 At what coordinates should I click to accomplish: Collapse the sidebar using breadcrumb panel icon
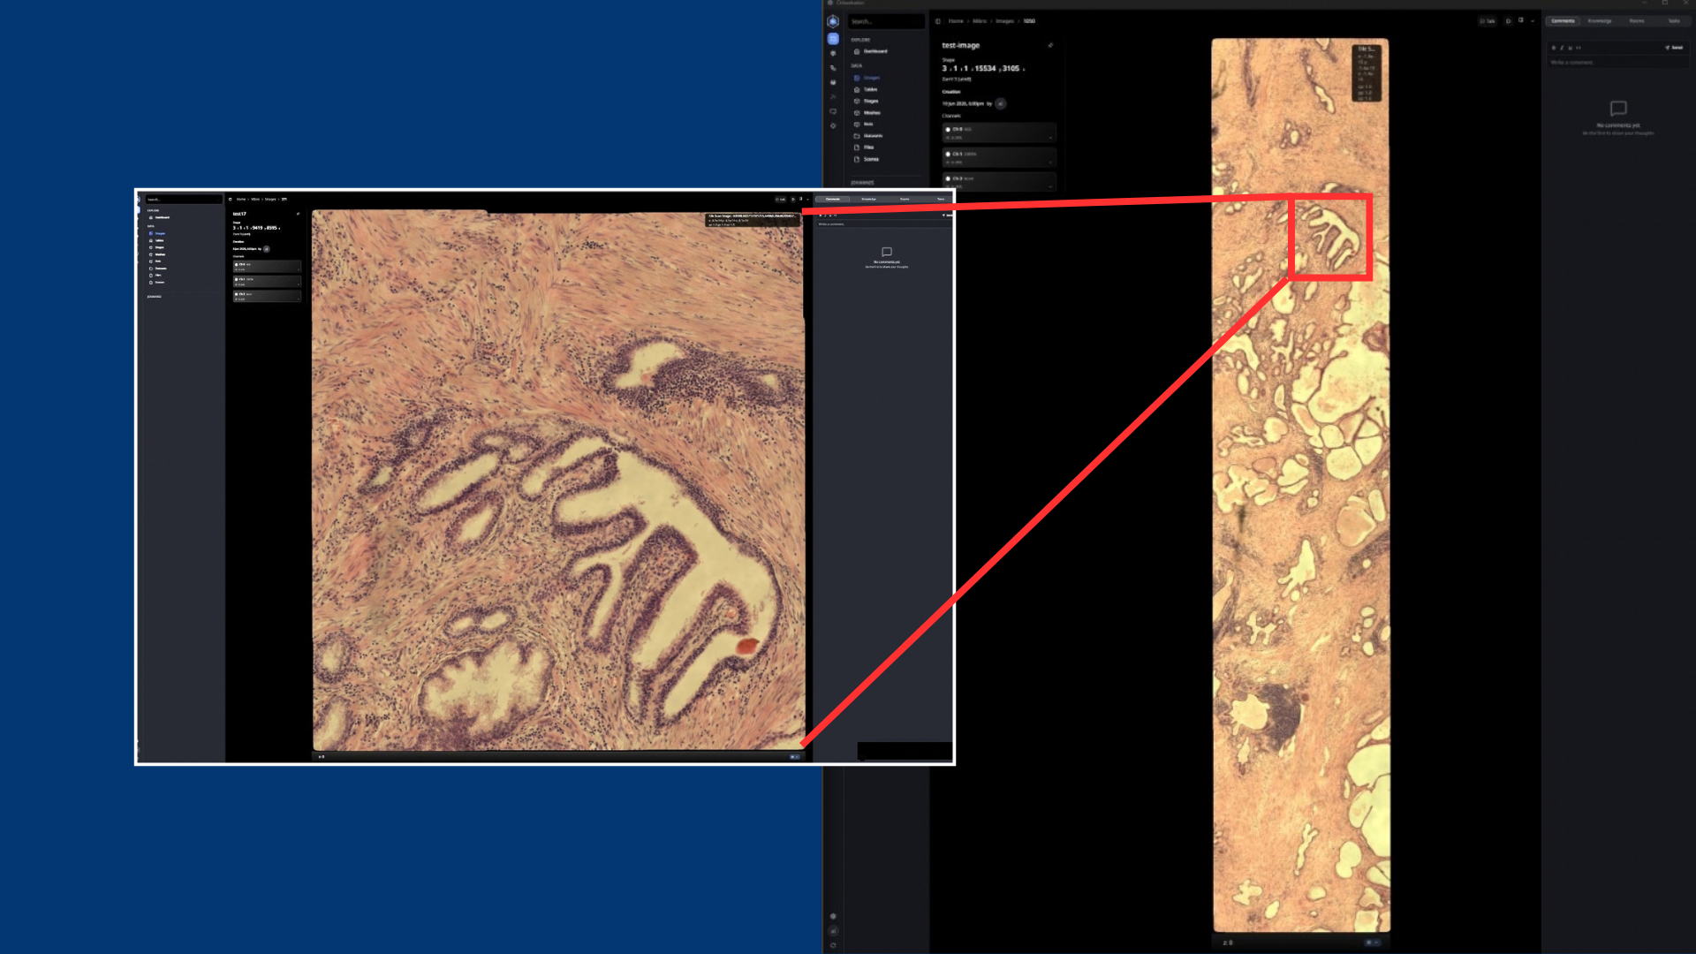(x=938, y=21)
